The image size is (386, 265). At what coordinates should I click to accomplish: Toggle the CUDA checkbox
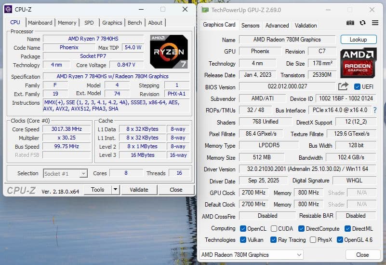(x=274, y=229)
